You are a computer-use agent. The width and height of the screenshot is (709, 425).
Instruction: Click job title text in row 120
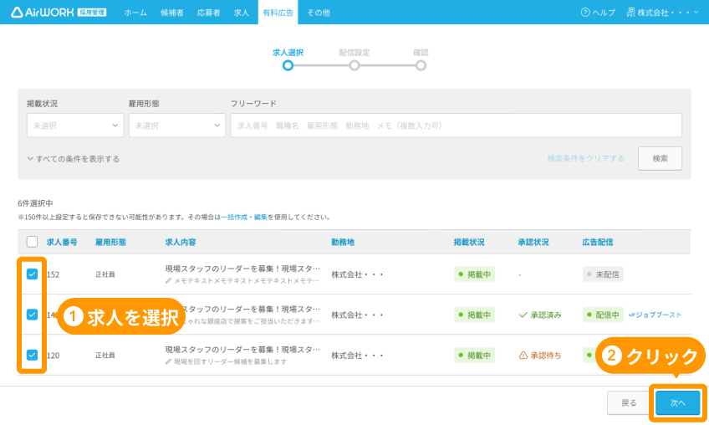[x=242, y=350]
